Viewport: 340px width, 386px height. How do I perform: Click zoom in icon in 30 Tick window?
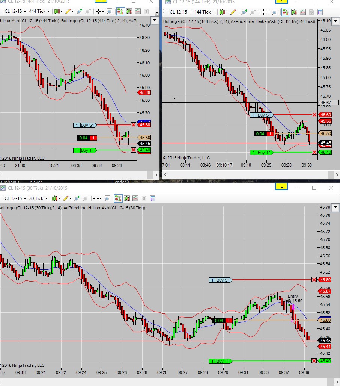77,198
